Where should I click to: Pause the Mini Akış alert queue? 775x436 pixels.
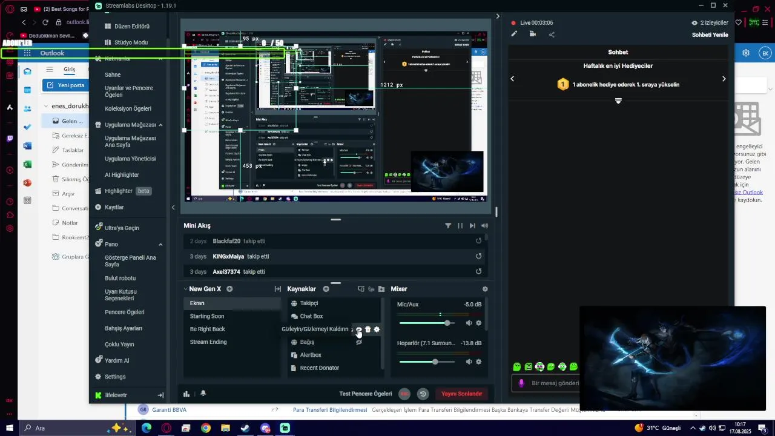pos(460,225)
